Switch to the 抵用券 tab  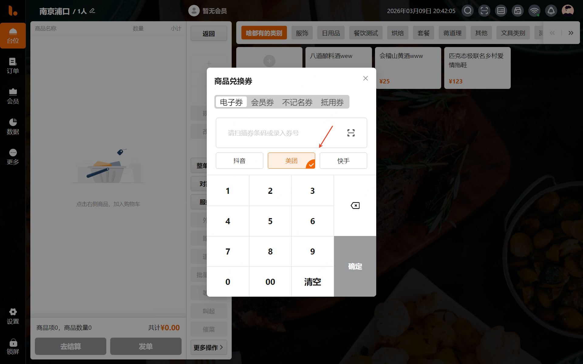[332, 102]
